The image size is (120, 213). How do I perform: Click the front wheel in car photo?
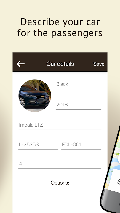[x=22, y=102]
